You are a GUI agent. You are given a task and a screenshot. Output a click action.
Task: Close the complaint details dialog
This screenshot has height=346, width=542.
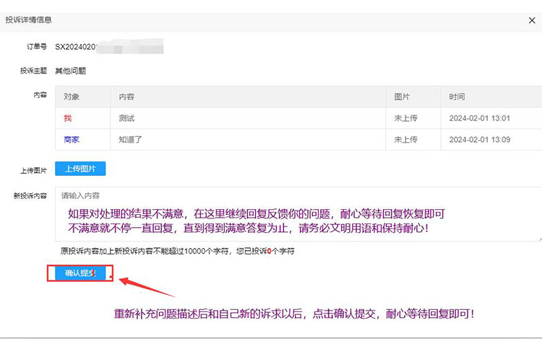pos(532,21)
